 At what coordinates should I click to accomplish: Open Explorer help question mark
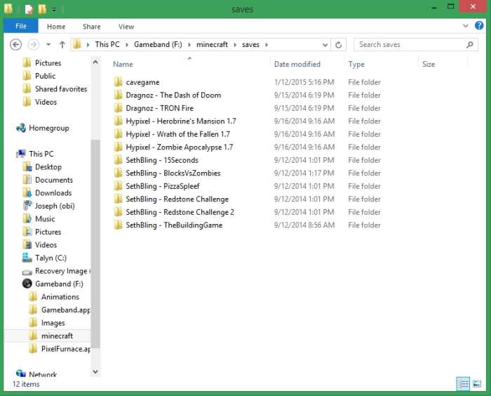[479, 25]
